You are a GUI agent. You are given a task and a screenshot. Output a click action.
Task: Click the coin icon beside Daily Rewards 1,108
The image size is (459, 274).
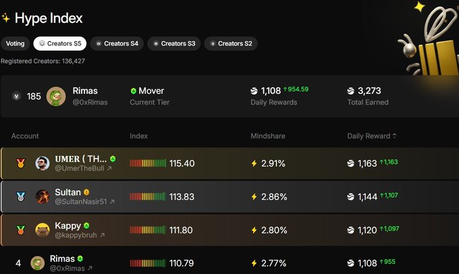(x=254, y=91)
